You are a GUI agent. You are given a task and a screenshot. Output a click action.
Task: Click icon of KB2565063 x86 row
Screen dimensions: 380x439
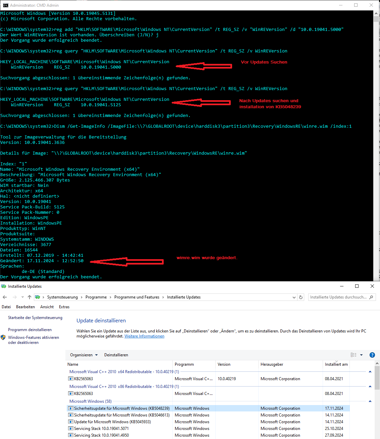tap(71, 394)
